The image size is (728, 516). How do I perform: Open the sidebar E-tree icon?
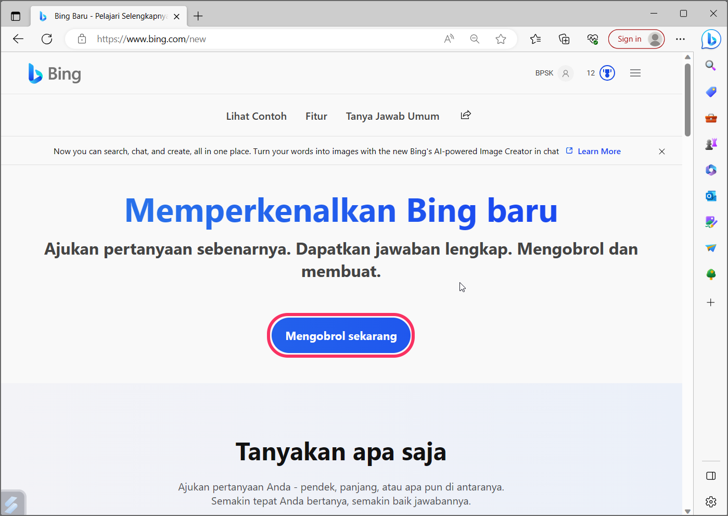(711, 274)
